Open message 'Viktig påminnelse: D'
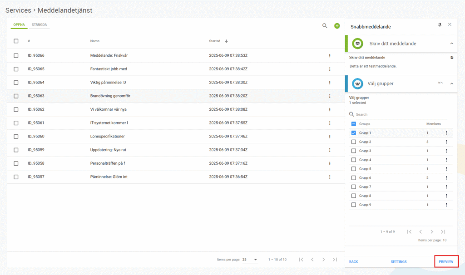The height and width of the screenshot is (275, 465). click(x=108, y=83)
